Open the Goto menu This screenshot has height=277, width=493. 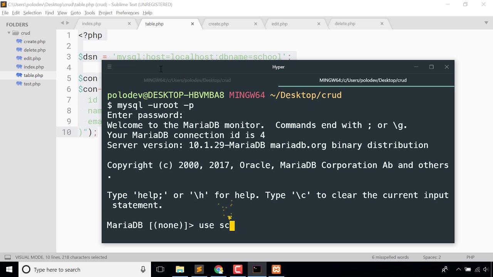(x=75, y=13)
